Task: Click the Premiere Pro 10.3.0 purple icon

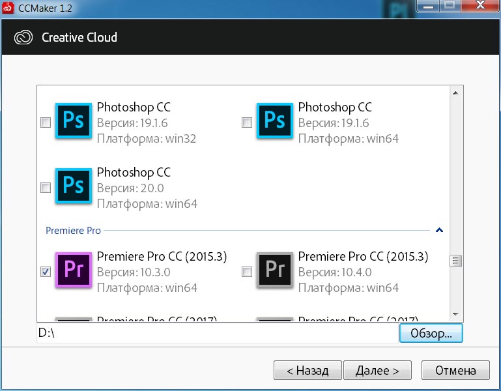Action: coord(74,270)
